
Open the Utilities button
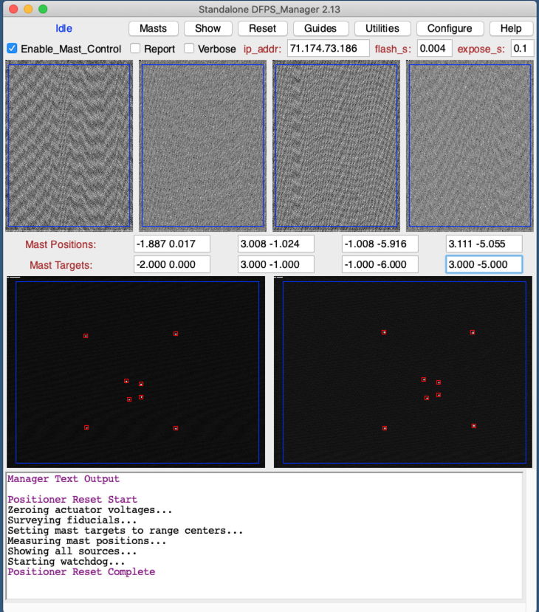click(x=382, y=29)
